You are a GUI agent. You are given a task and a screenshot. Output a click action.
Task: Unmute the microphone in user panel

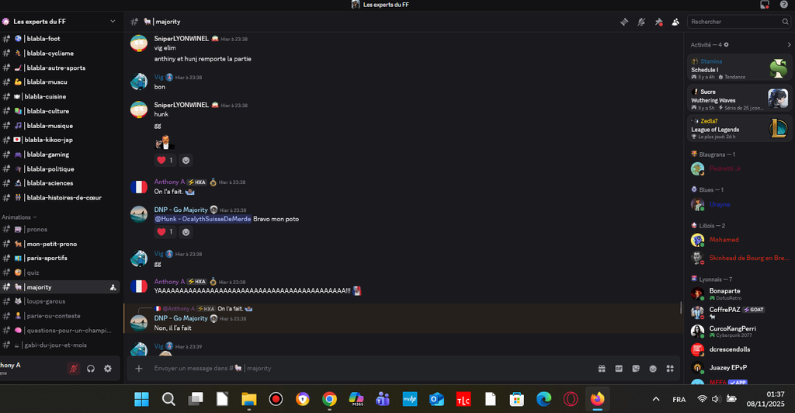73,369
